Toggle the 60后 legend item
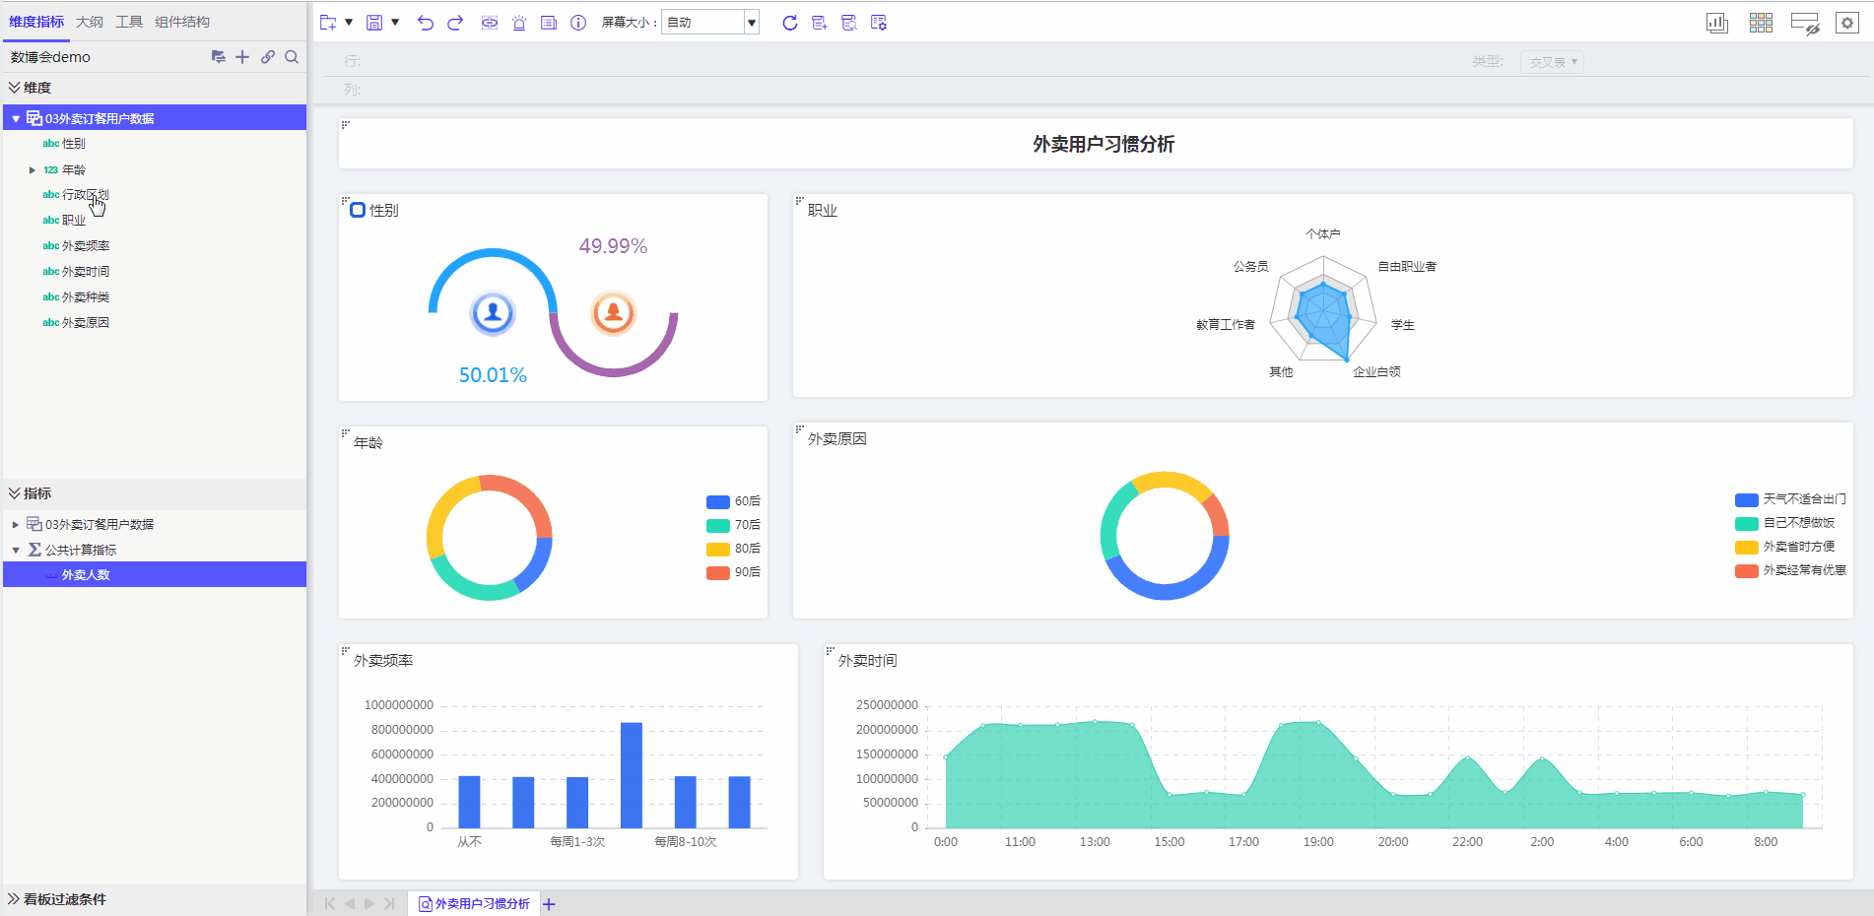Viewport: 1874px width, 916px height. tap(733, 501)
